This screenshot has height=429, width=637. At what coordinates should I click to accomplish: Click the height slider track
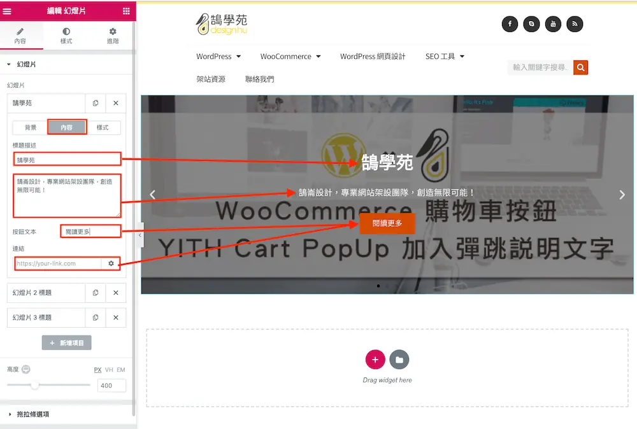point(49,384)
